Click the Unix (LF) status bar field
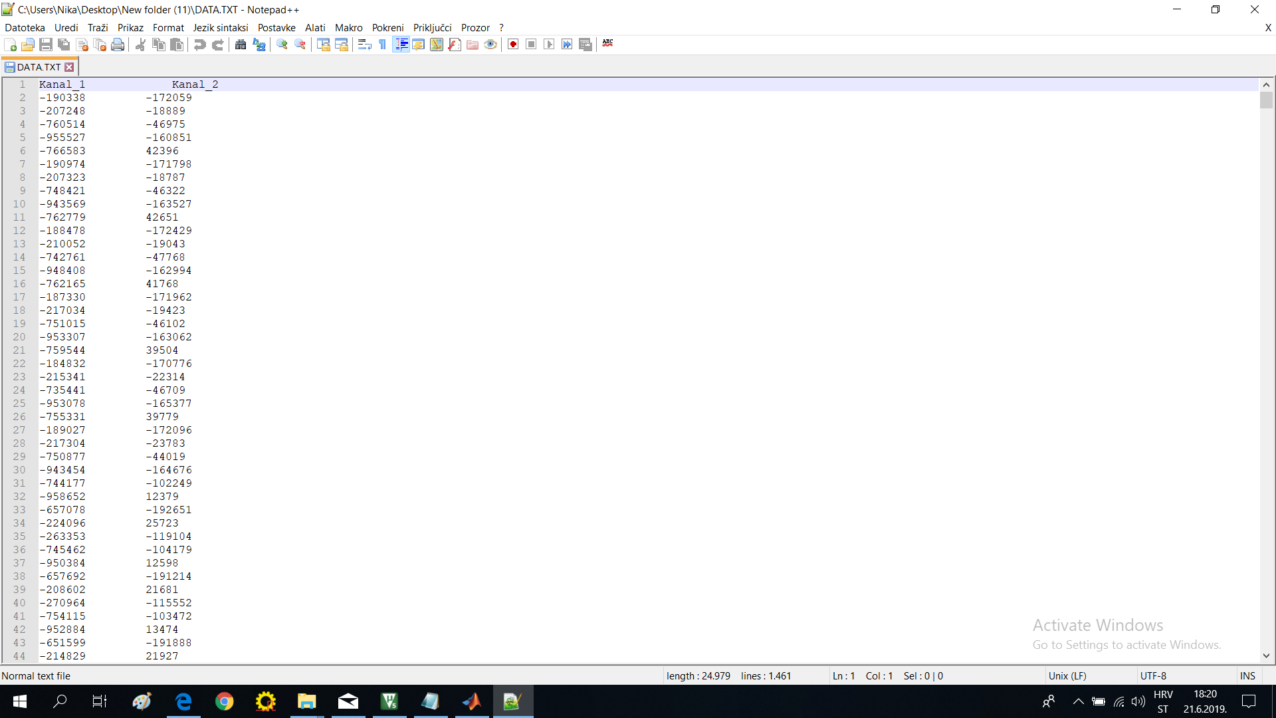Viewport: 1276px width, 718px height. pos(1067,676)
